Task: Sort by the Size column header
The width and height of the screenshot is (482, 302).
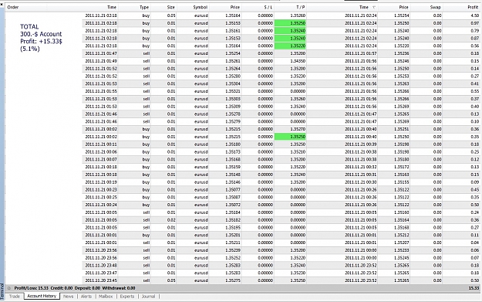Action: [171, 7]
